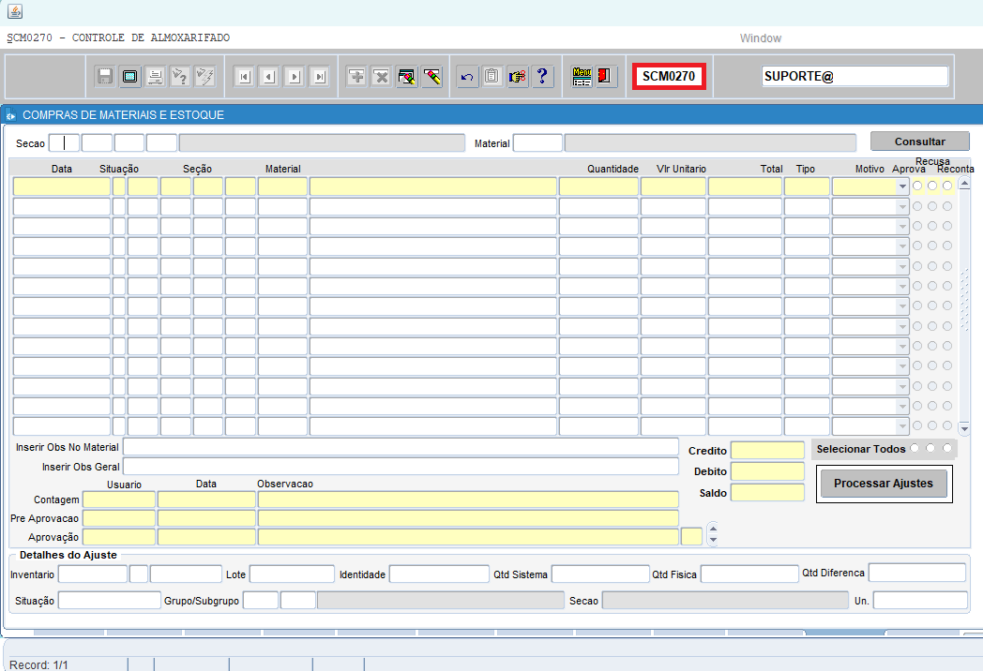Click the red exit door icon
Screen dimensions: 983x671
(606, 77)
